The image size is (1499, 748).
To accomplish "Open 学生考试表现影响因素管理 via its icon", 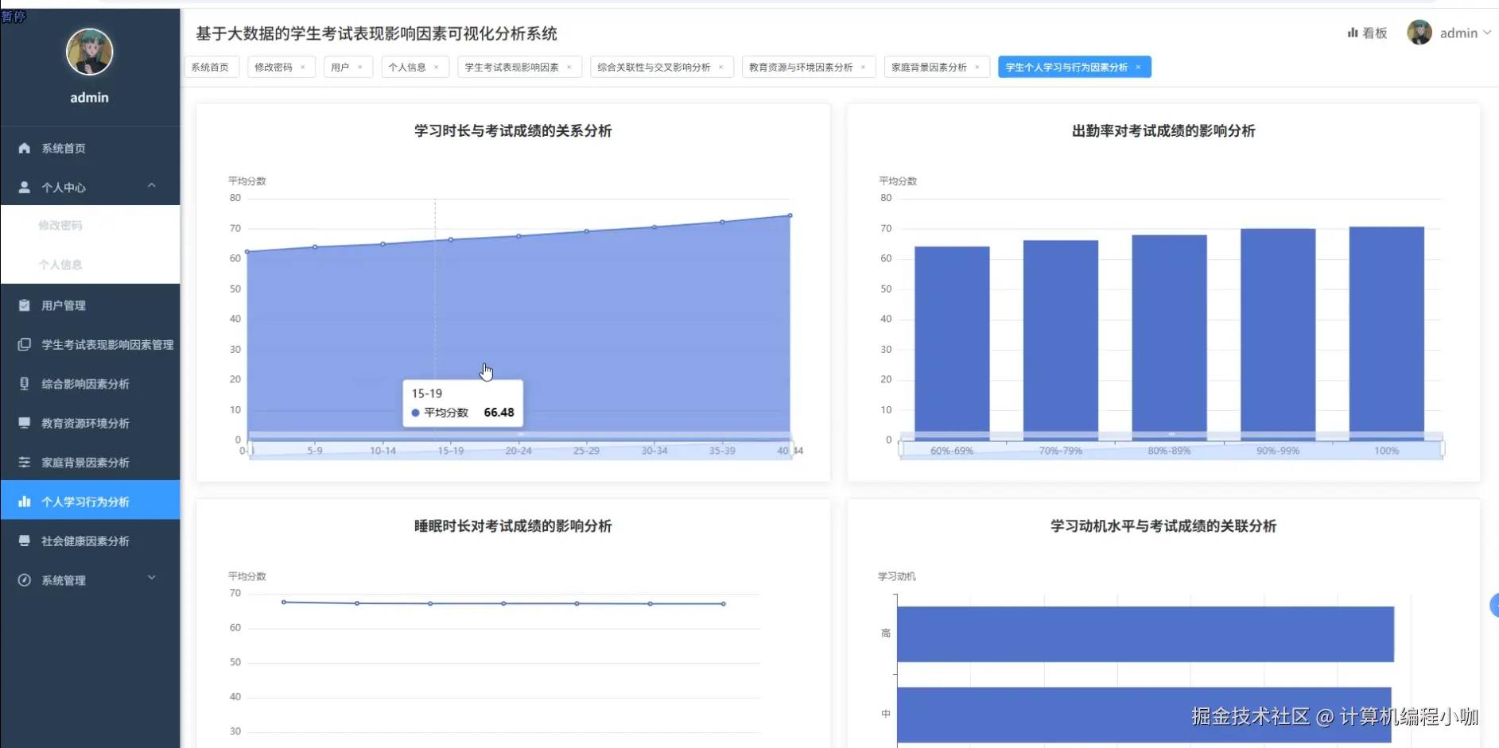I will click(x=25, y=344).
